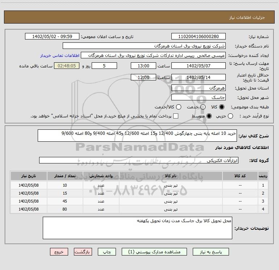Click the اطلاعات کالاهای مورد نیاز heading
Viewport: 279px width, 270px height.
click(242, 148)
